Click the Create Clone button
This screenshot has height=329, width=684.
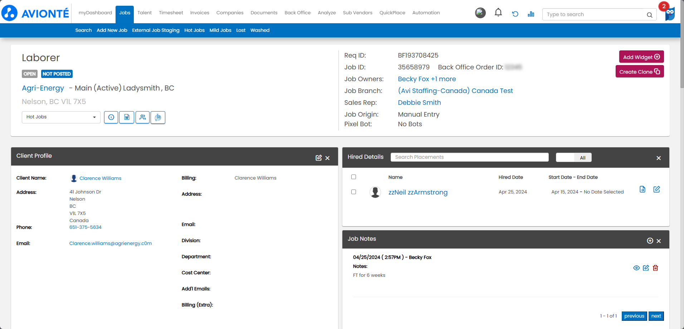[640, 72]
